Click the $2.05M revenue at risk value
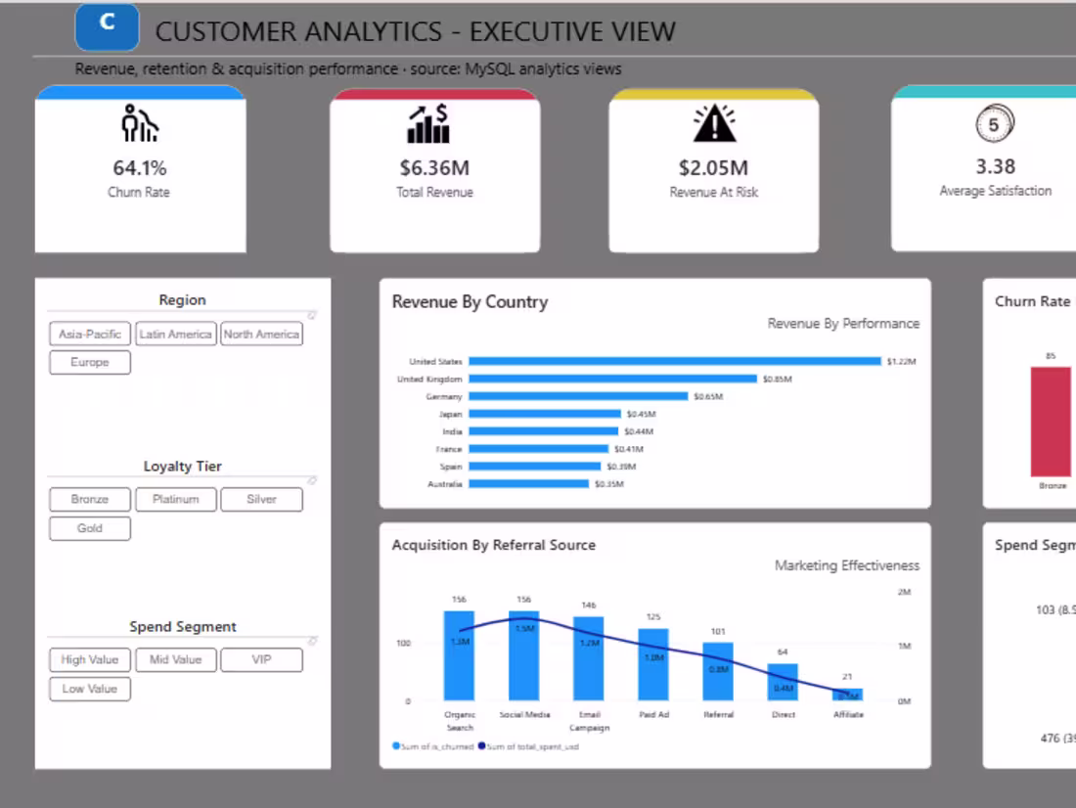The width and height of the screenshot is (1076, 808). [714, 168]
